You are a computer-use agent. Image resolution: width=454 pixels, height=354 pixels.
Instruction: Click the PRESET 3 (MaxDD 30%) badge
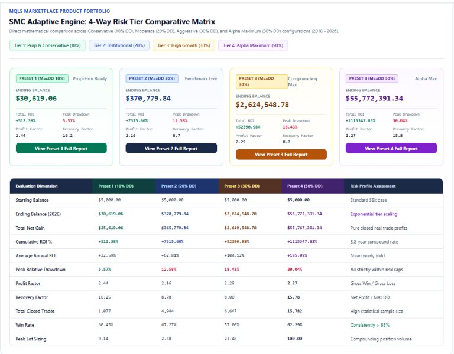[262, 81]
